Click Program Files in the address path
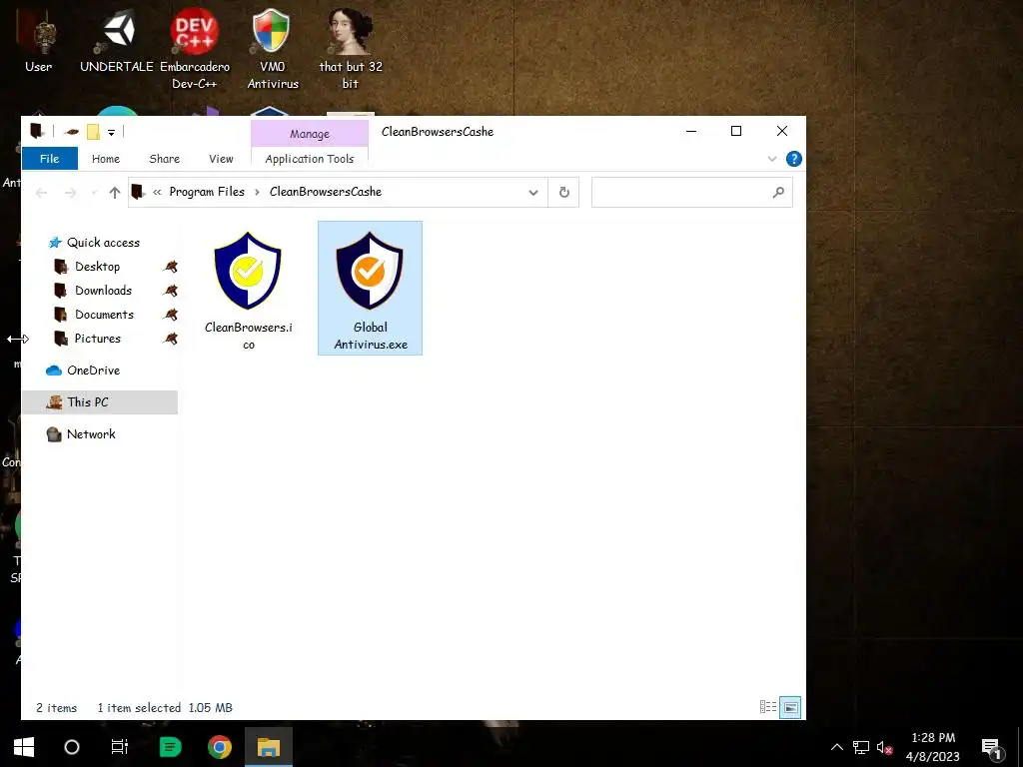Screen dimensions: 1023x767 pos(207,192)
